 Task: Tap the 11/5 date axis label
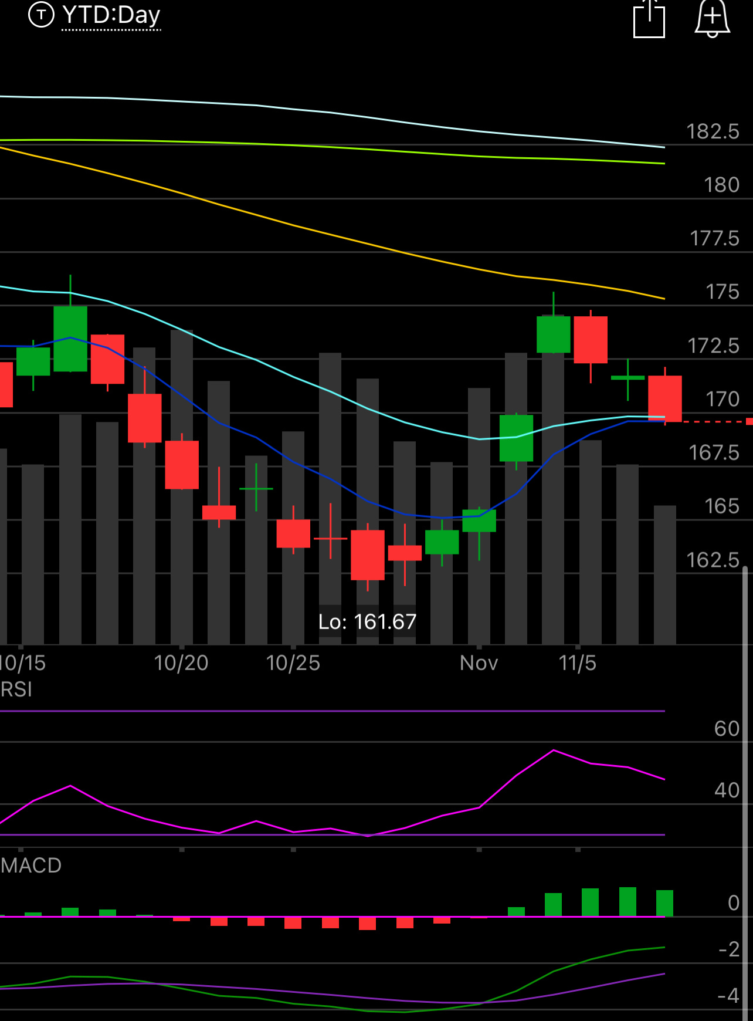[578, 663]
